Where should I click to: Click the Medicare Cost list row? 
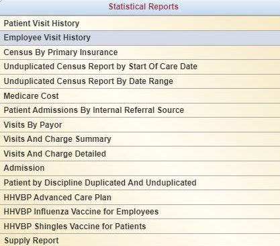tap(140, 95)
